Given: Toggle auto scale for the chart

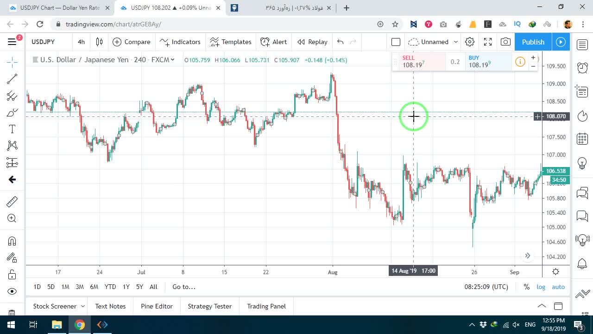Looking at the screenshot, I should 558,287.
